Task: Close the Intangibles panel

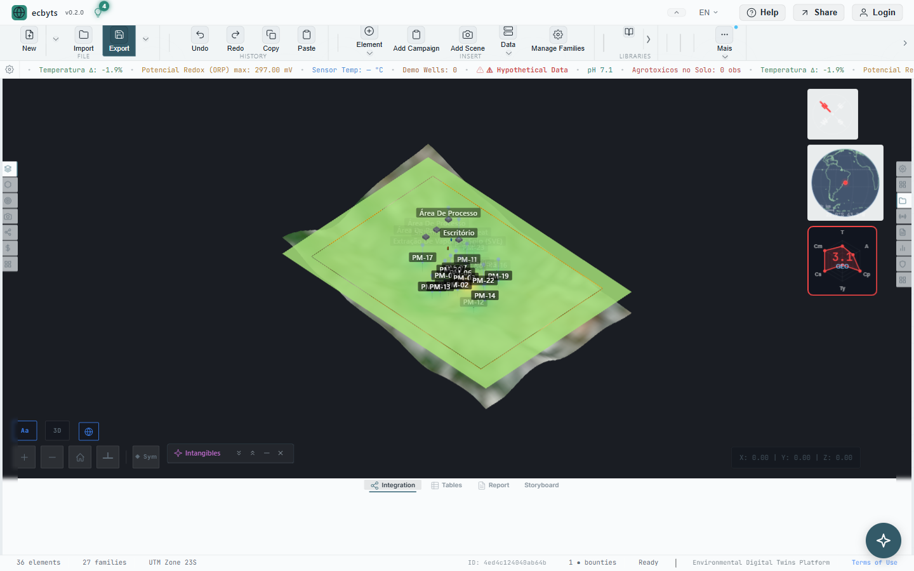Action: (x=281, y=453)
